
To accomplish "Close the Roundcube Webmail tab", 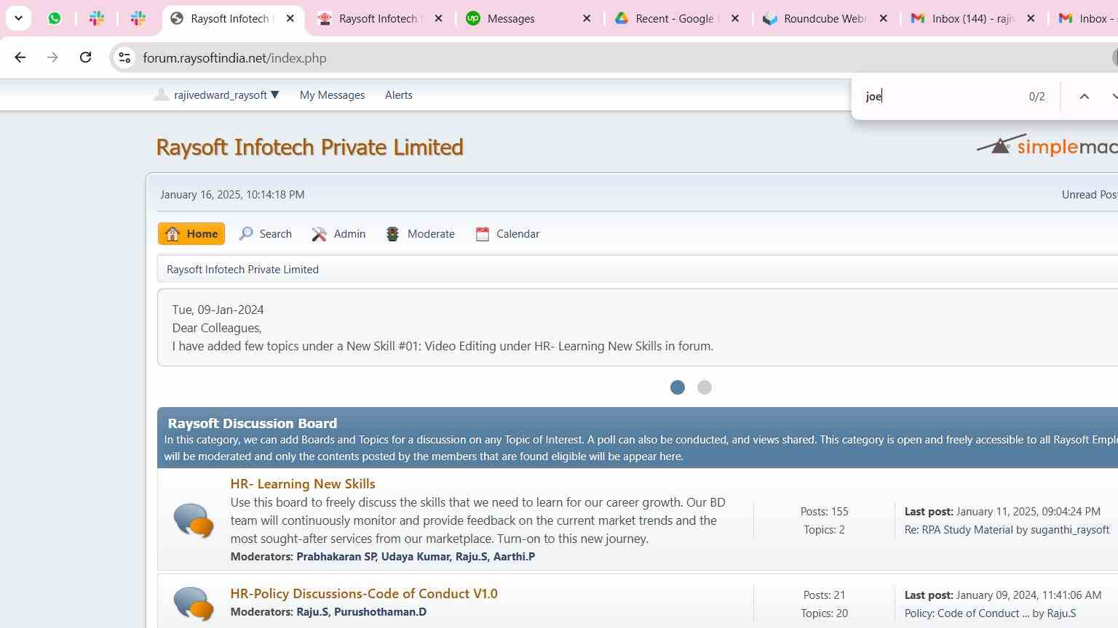I will coord(884,18).
